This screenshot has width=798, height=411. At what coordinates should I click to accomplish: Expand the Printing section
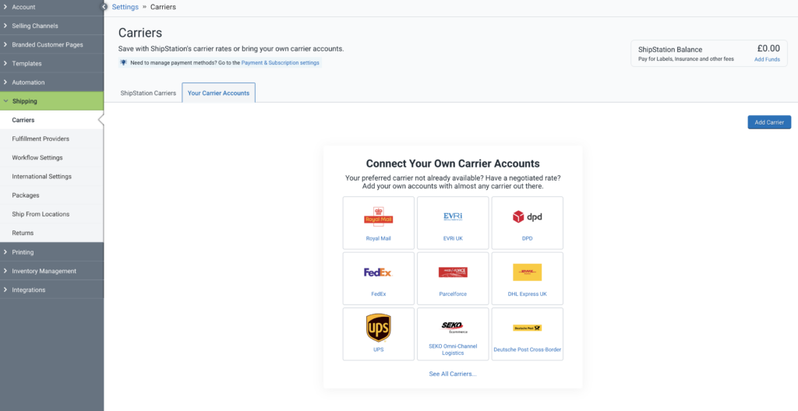click(23, 252)
